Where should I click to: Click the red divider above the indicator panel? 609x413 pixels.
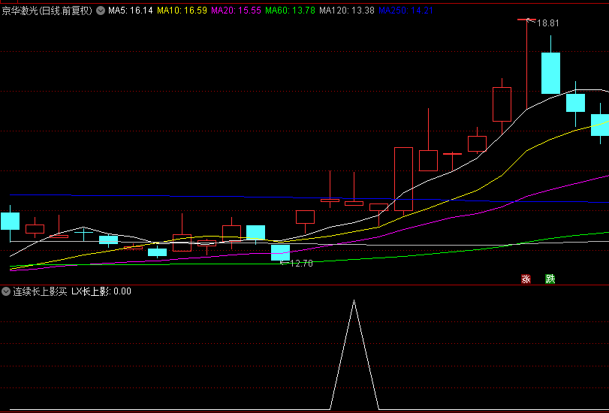pos(304,285)
